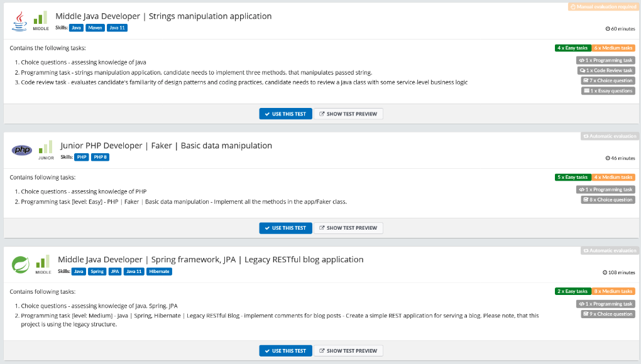Viewport: 641px width, 364px height.
Task: Click the PHP logo icon
Action: [x=21, y=149]
